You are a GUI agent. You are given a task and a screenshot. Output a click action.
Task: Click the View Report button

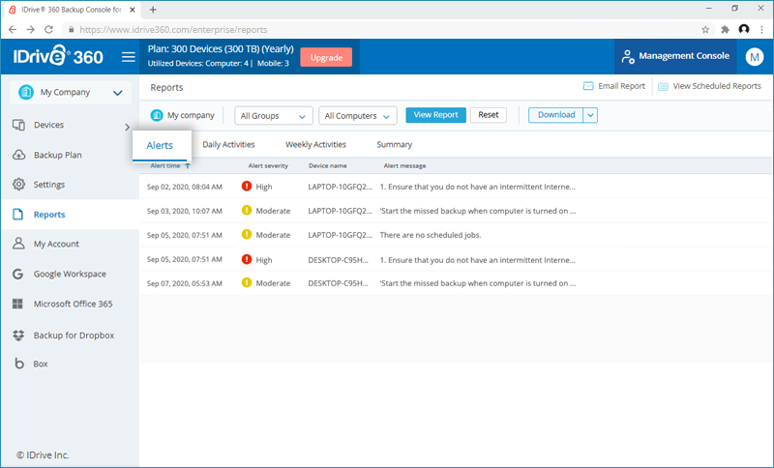pyautogui.click(x=435, y=115)
